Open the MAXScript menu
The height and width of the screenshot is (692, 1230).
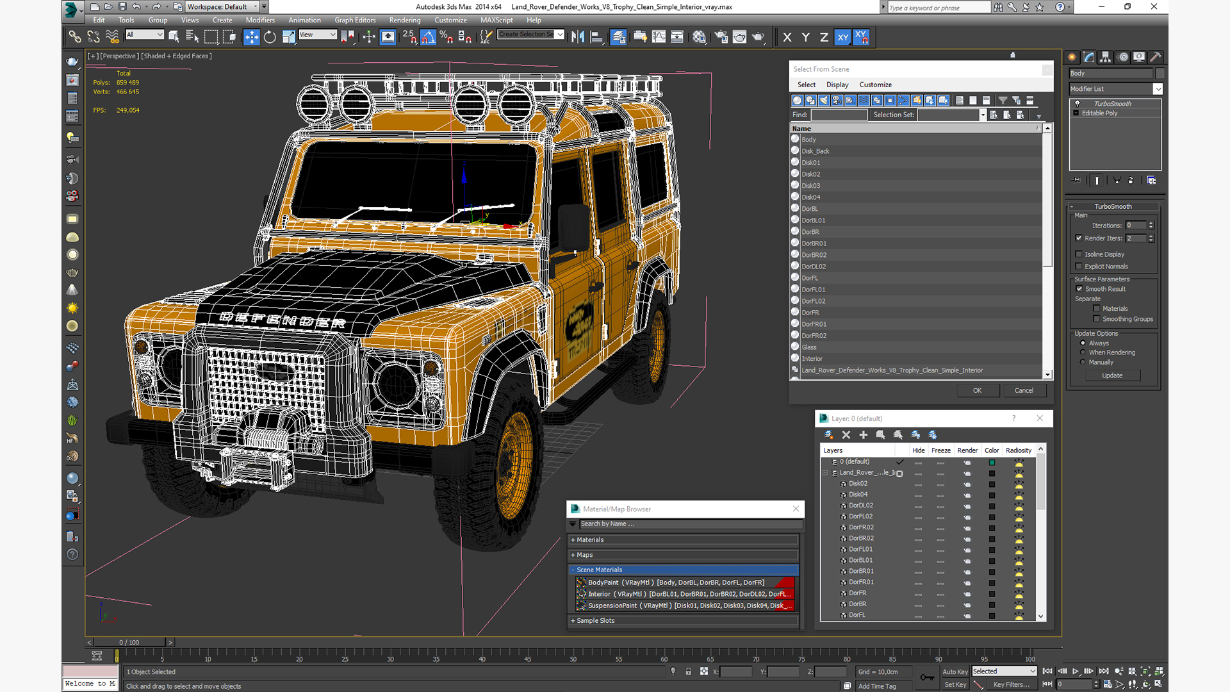click(x=496, y=20)
